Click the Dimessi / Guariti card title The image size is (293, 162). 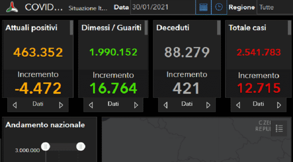pyautogui.click(x=111, y=28)
